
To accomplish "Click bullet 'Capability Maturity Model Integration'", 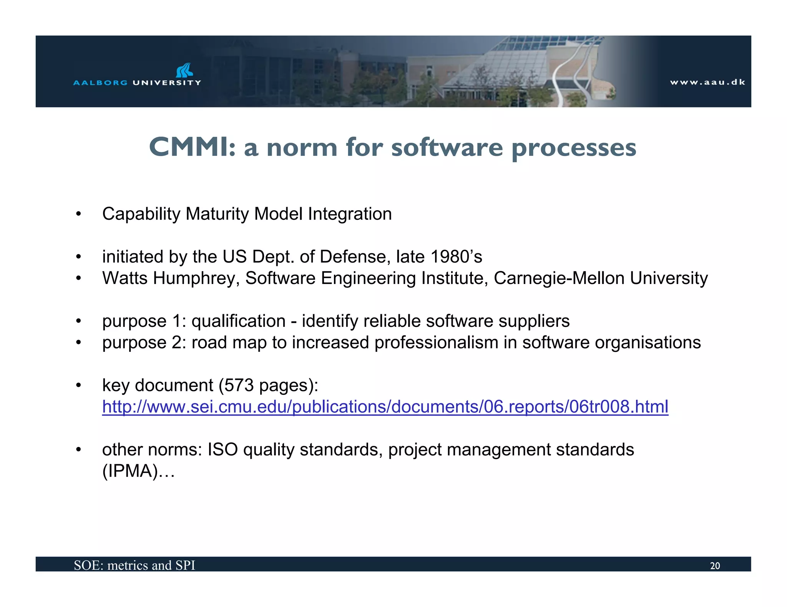I will (x=247, y=214).
